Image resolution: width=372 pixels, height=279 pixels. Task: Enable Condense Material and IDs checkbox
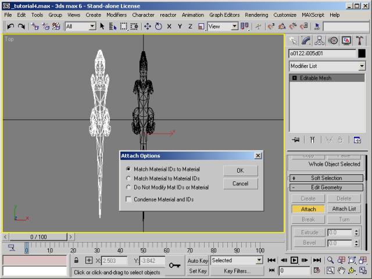click(x=128, y=199)
